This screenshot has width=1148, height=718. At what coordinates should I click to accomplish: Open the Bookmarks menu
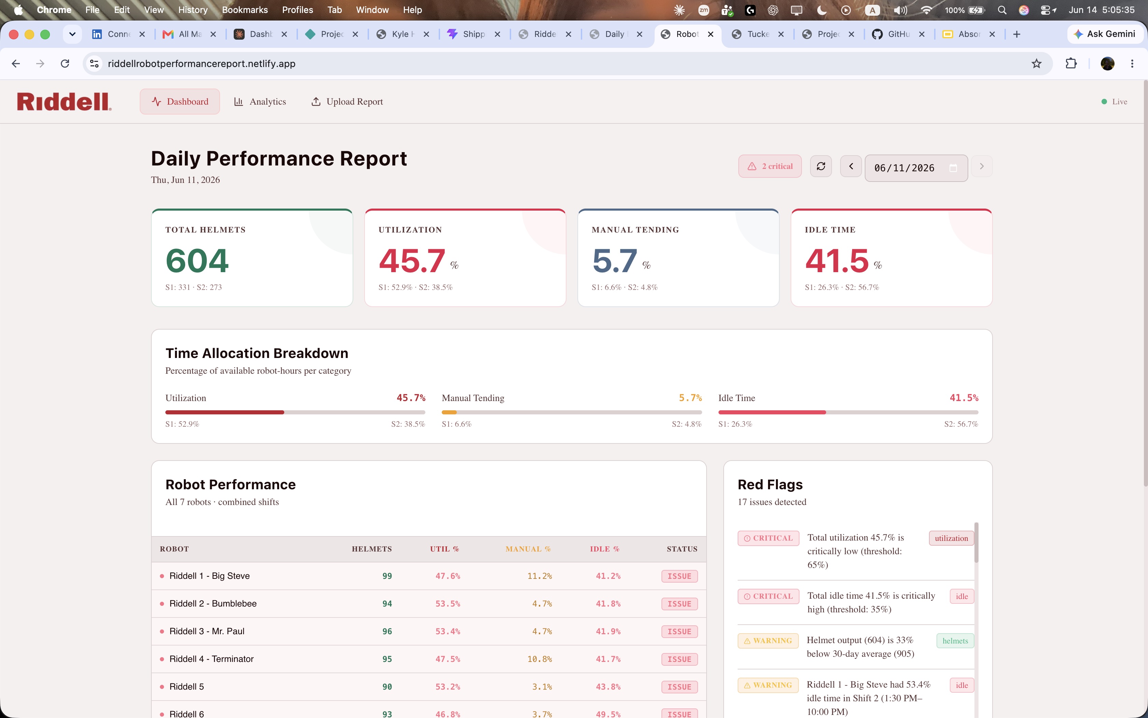click(245, 10)
